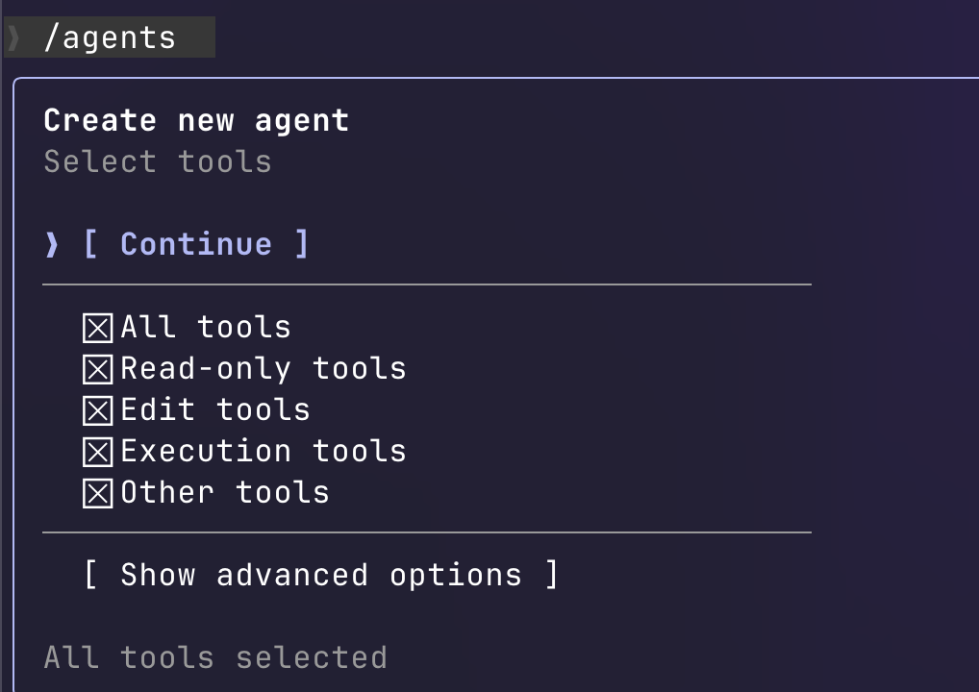Click the Edit tools label text
Screen dimensions: 979x692
point(215,410)
